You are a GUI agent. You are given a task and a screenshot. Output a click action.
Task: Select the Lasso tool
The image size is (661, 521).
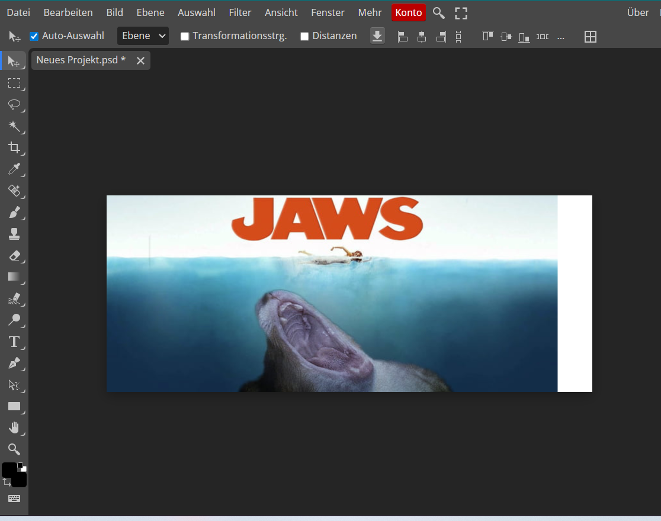[14, 105]
